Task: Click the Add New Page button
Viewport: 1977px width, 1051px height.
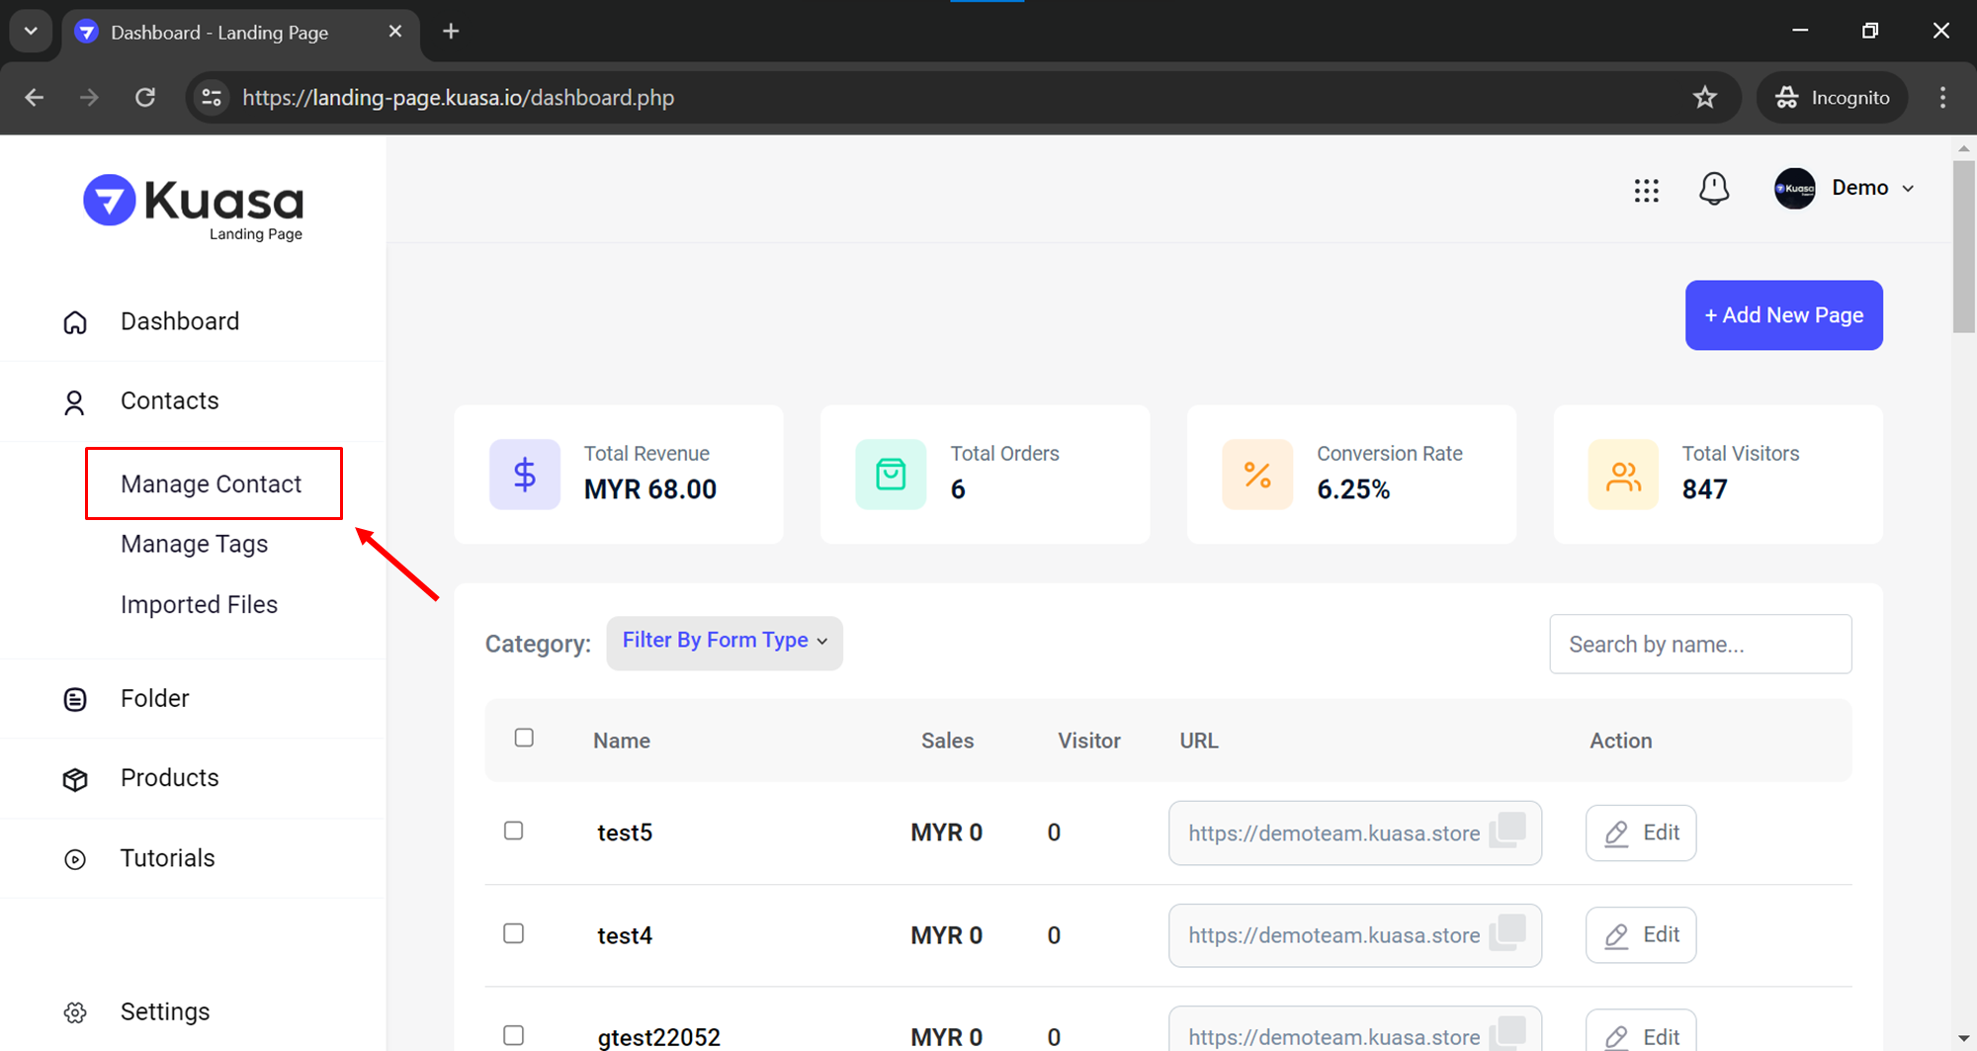Action: [x=1783, y=315]
